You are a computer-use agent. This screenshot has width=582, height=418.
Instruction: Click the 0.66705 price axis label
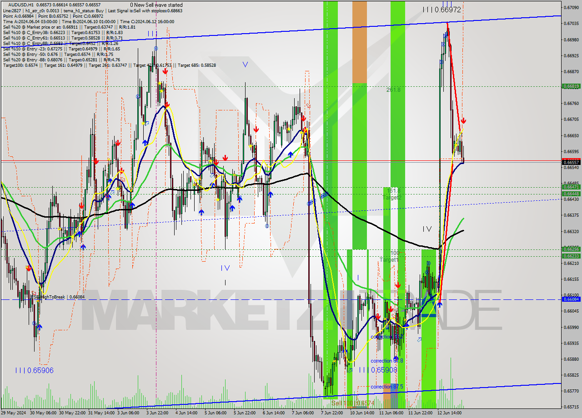click(571, 119)
